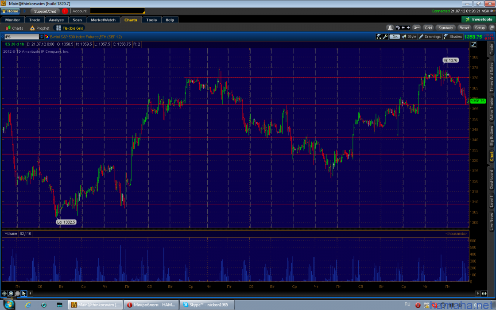
Task: Click the price scale curve icon above the axis
Action: [473, 44]
